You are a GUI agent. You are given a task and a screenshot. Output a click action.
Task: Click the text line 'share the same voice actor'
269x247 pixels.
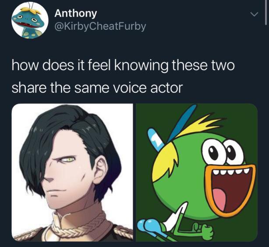[97, 88]
